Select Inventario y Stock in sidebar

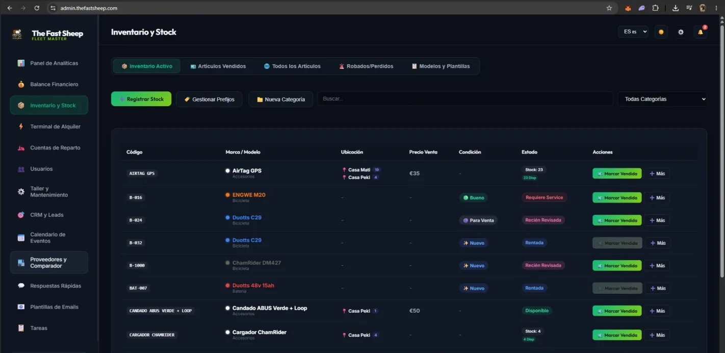[x=49, y=106]
